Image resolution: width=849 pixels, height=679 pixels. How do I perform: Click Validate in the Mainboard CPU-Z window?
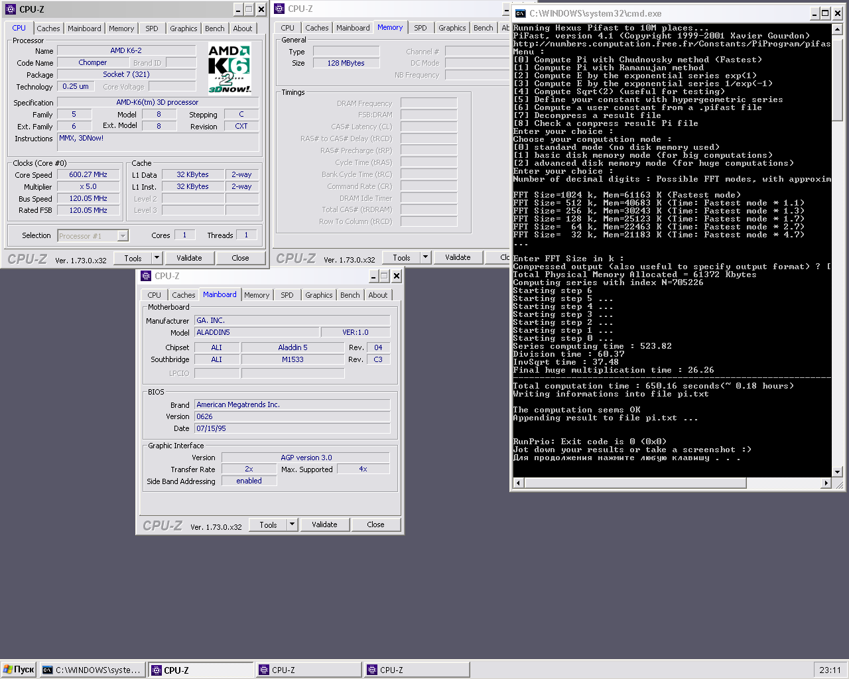(x=324, y=525)
